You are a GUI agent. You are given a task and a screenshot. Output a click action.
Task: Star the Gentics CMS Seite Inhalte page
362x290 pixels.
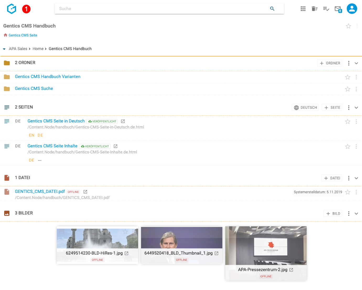[348, 147]
